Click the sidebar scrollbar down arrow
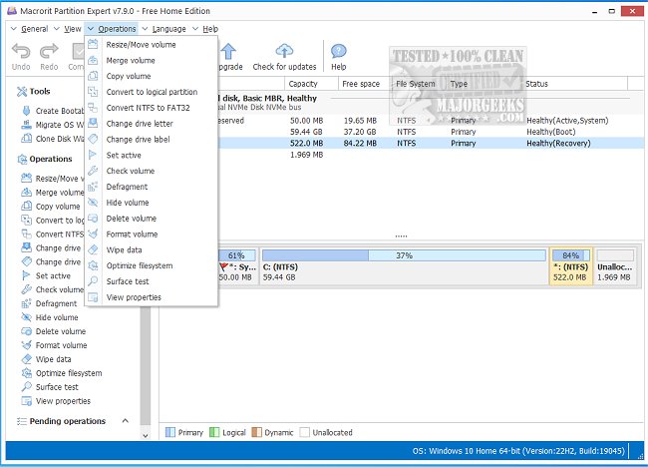The image size is (648, 467). coord(146,434)
